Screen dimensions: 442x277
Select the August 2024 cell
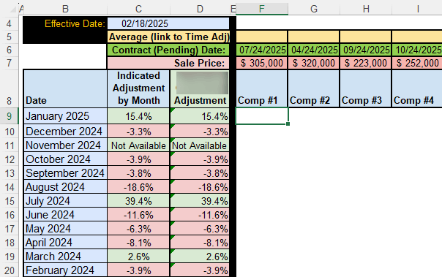pos(65,187)
